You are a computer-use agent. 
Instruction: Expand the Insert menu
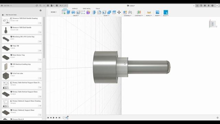click(157, 15)
